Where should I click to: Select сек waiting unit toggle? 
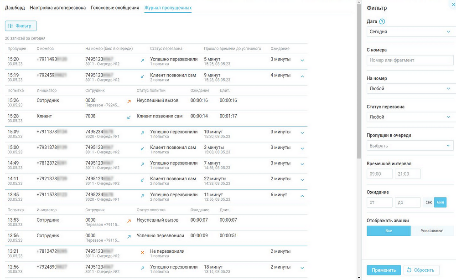click(429, 203)
